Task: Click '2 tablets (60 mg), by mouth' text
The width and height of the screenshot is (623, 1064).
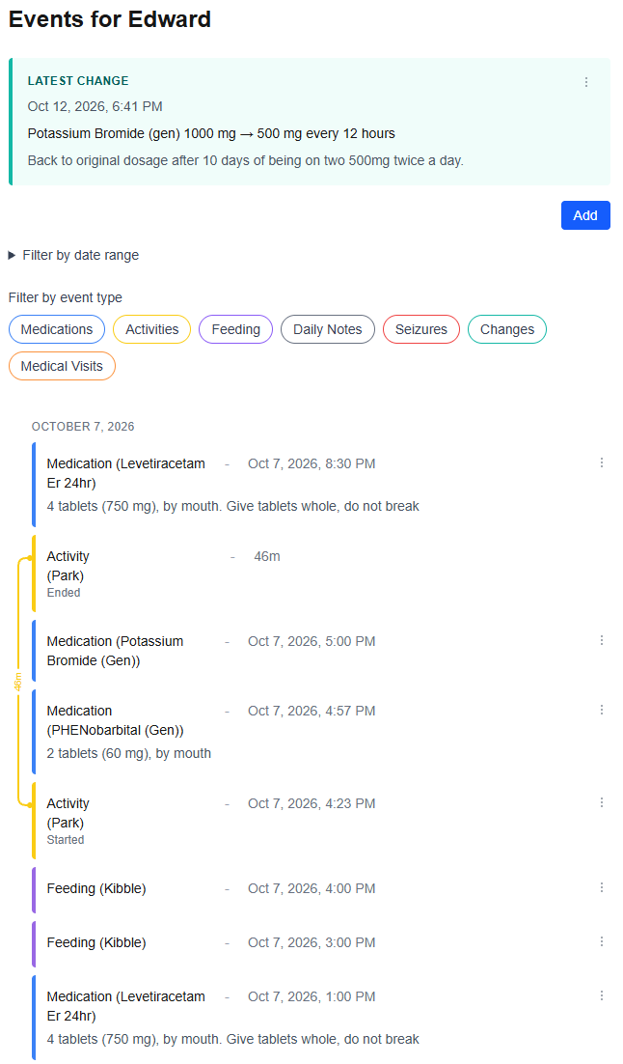Action: pyautogui.click(x=129, y=753)
